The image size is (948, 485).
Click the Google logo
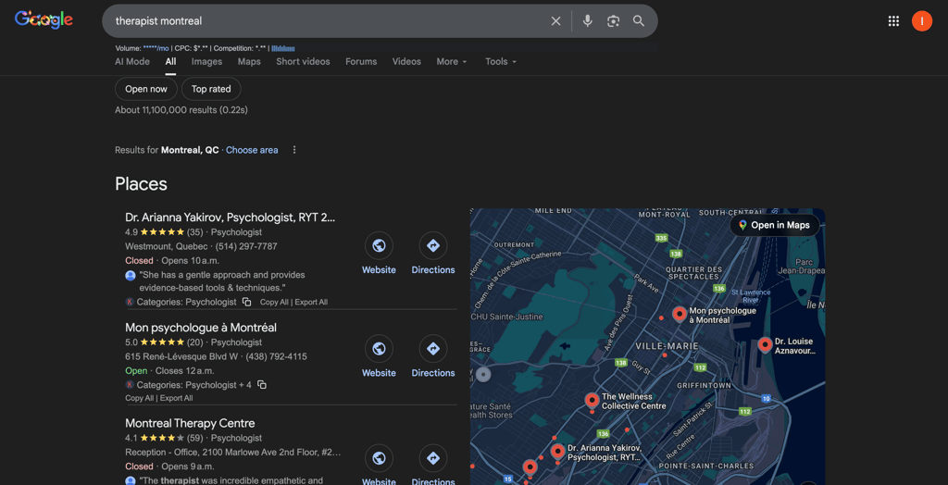[x=44, y=19]
